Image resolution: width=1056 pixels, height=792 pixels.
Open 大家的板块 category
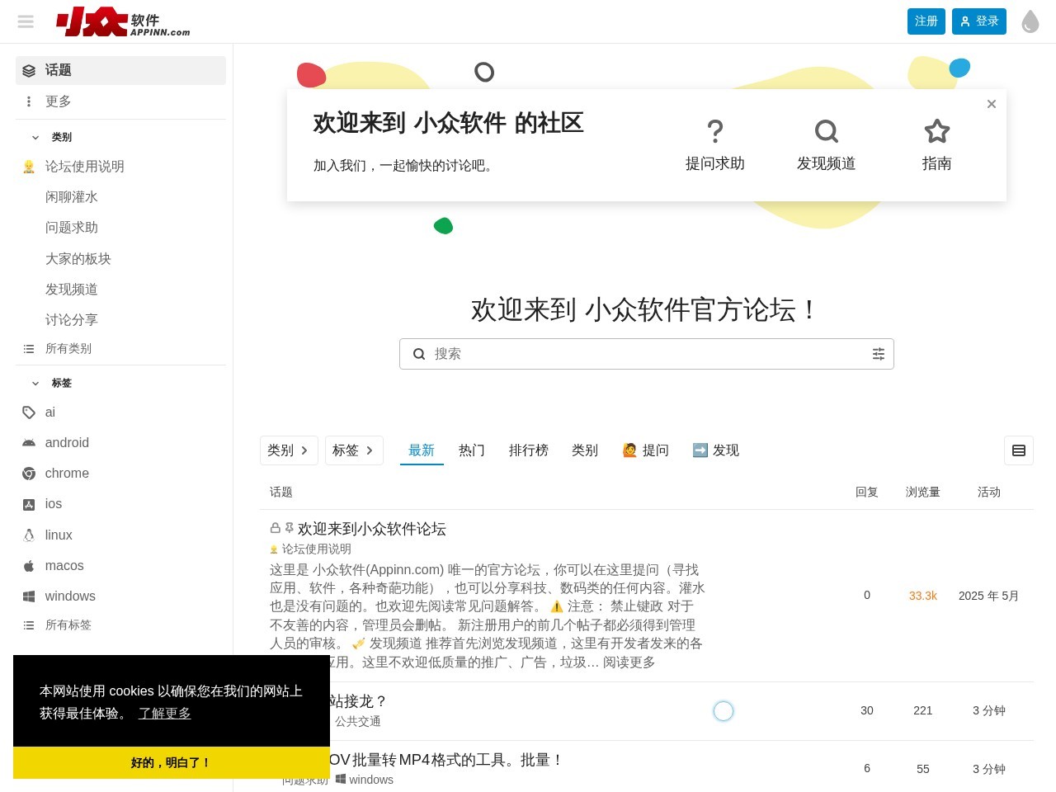click(x=120, y=258)
